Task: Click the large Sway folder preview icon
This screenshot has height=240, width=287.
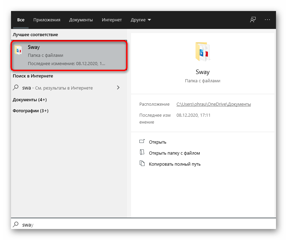Action: (202, 52)
